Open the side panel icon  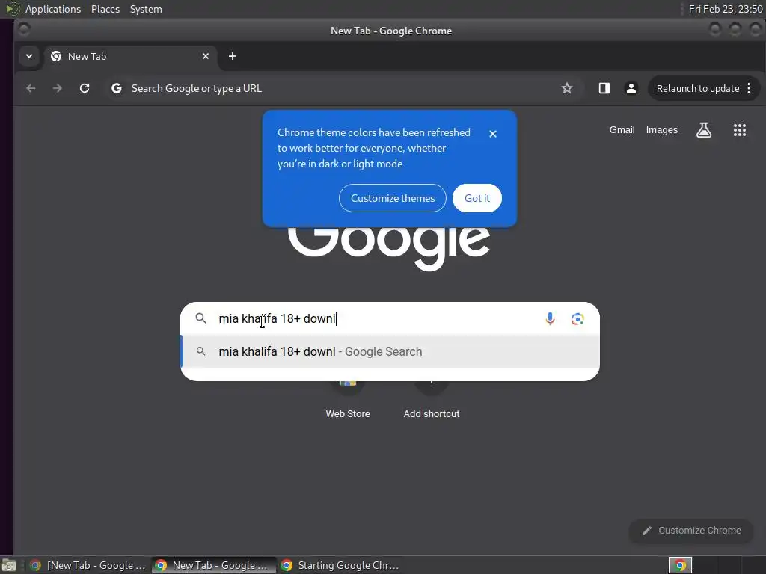coord(604,88)
